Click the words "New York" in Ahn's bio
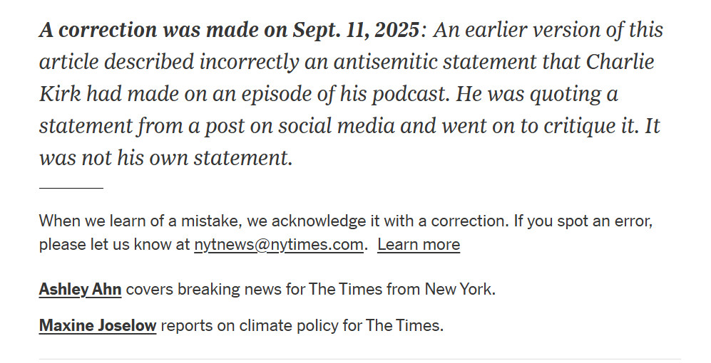The height and width of the screenshot is (363, 711). coord(459,289)
